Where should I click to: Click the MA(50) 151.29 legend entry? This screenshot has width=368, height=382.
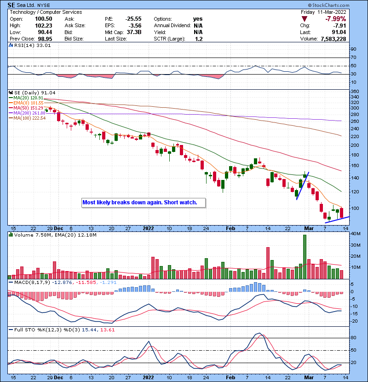click(26, 108)
